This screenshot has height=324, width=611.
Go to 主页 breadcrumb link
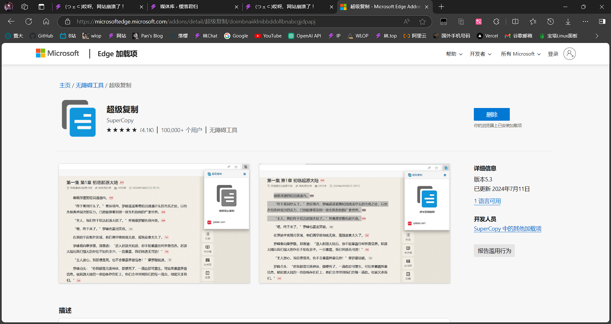65,85
